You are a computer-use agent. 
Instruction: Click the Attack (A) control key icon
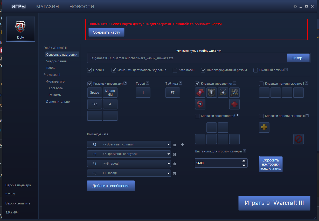pos(234,92)
